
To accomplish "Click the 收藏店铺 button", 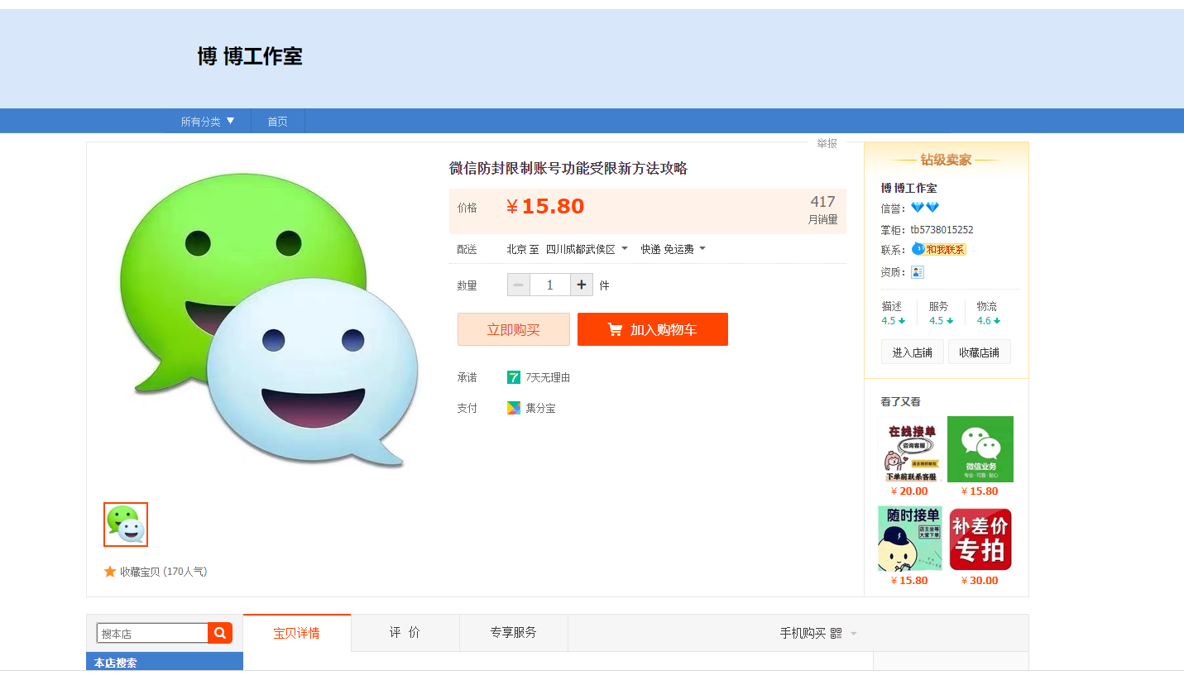I will (979, 352).
